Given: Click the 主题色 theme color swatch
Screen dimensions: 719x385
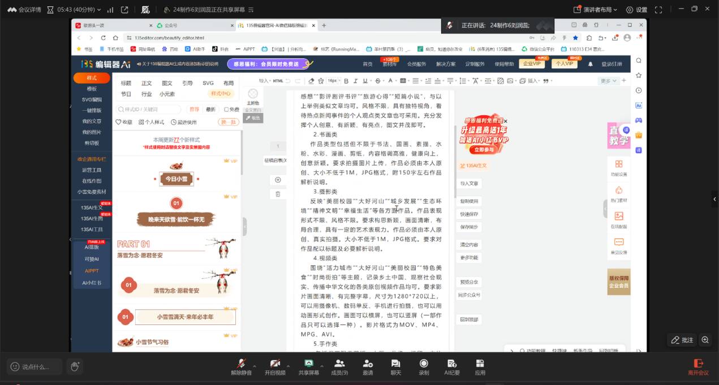Looking at the screenshot, I should pos(253,94).
